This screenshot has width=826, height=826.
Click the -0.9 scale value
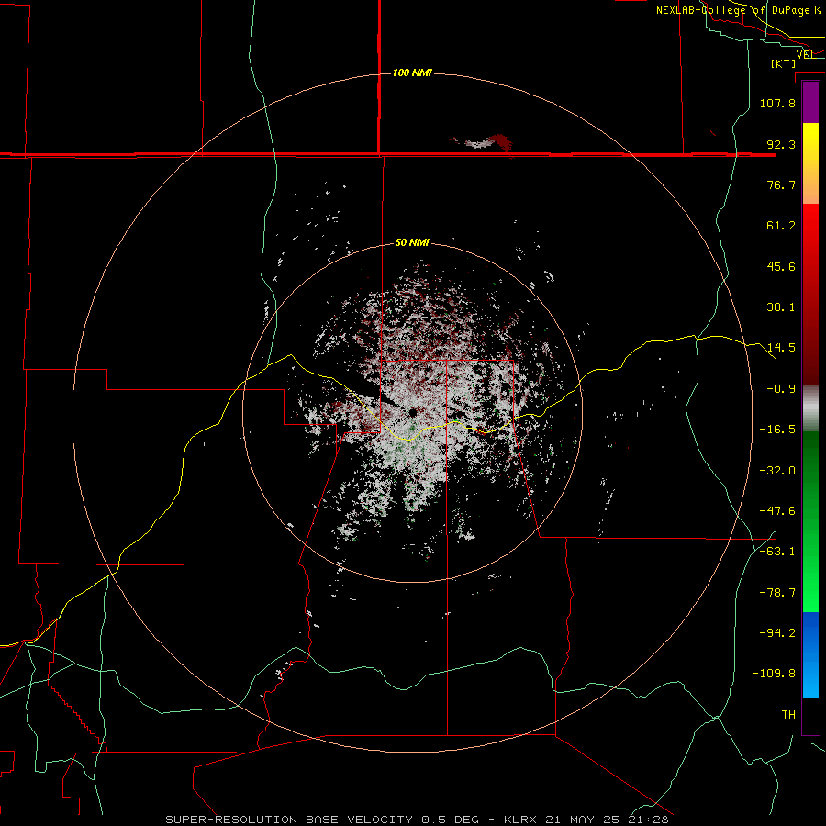781,389
